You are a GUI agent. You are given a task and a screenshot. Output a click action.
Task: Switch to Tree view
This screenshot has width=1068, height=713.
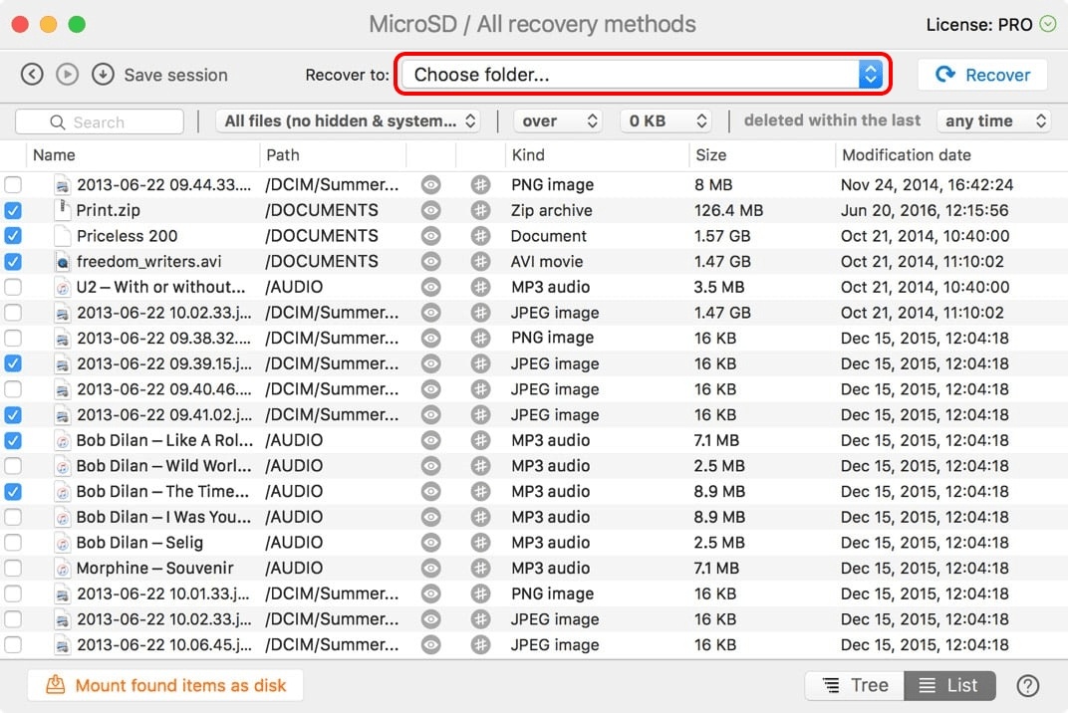[x=855, y=685]
